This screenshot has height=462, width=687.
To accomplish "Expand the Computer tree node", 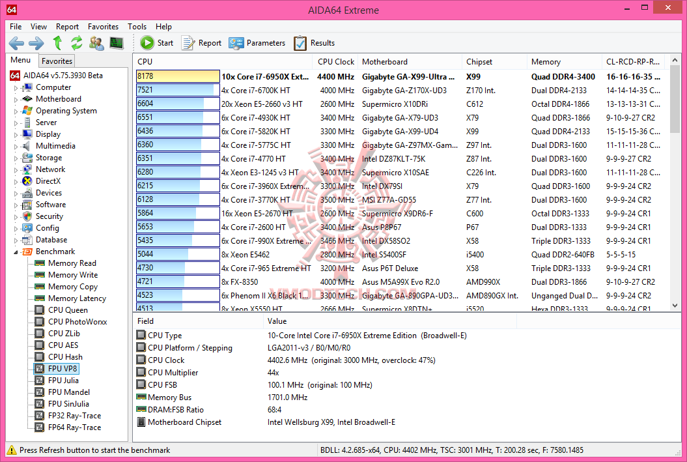I will click(16, 88).
